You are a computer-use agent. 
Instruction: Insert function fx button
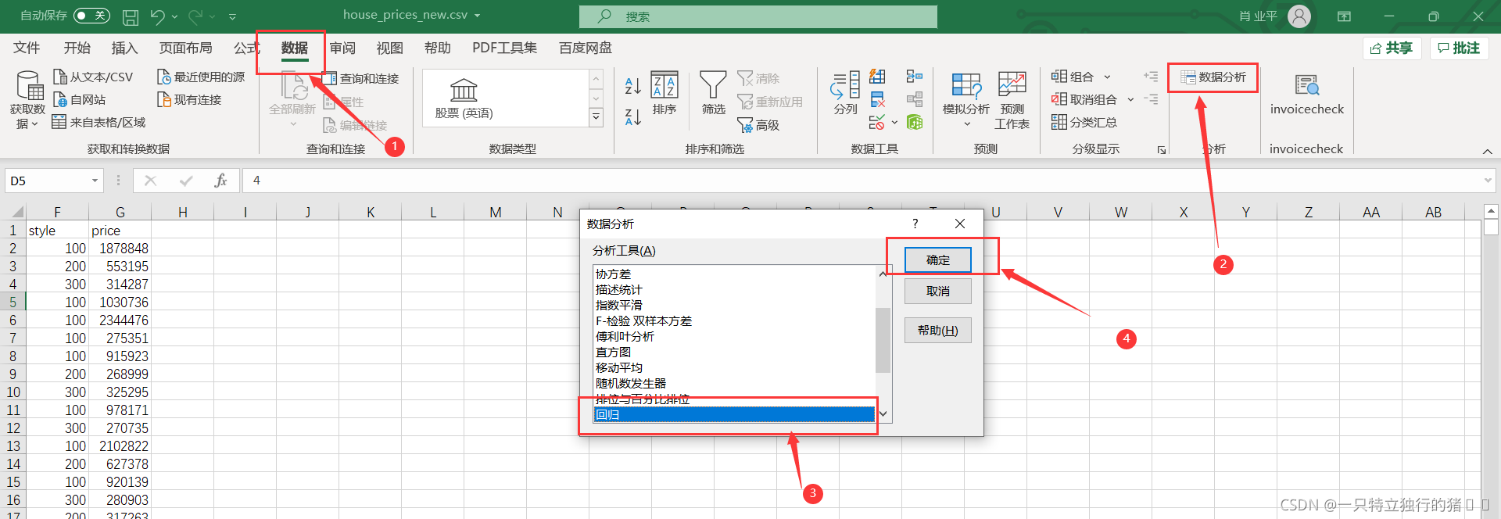pos(221,181)
